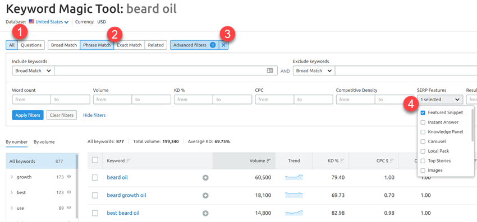Viewport: 477px width, 222px height.
Task: Click Clear filters button
Action: [x=62, y=115]
